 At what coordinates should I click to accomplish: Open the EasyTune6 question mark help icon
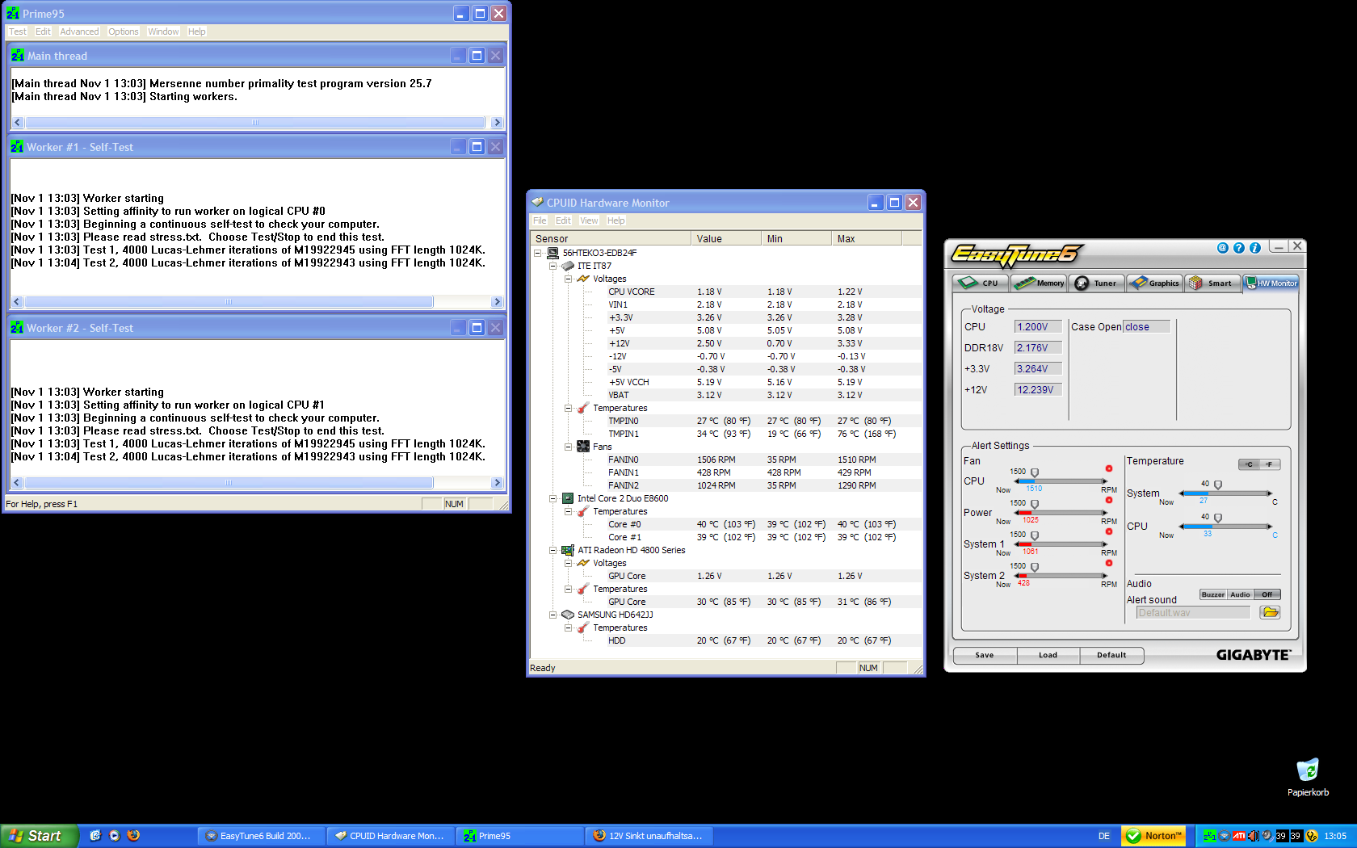(x=1239, y=248)
